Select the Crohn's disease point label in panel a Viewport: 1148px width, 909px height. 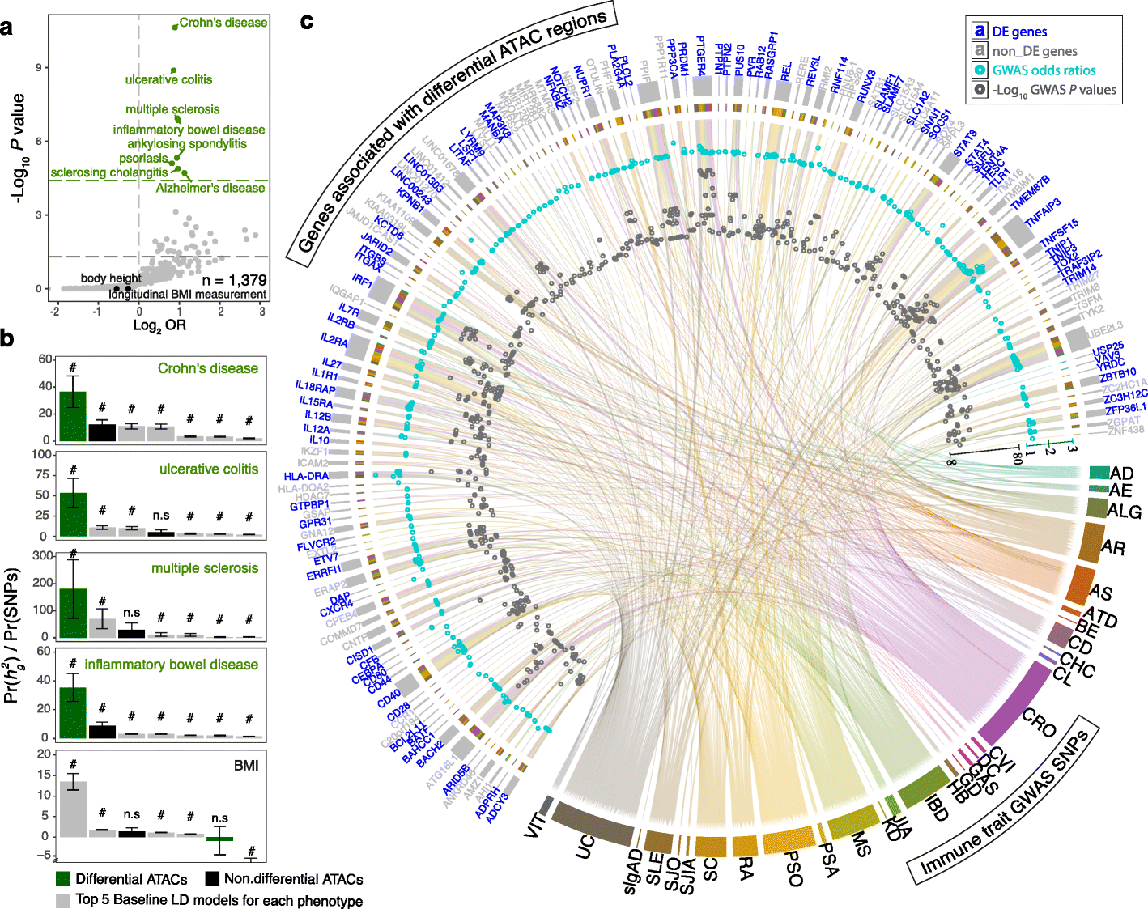pyautogui.click(x=223, y=23)
